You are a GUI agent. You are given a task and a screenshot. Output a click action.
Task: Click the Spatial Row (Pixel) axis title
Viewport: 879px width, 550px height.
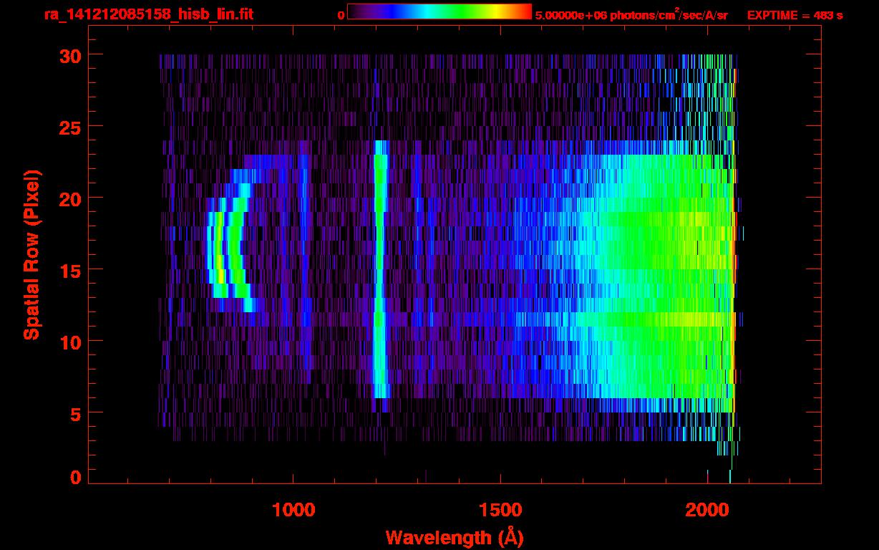tap(32, 255)
